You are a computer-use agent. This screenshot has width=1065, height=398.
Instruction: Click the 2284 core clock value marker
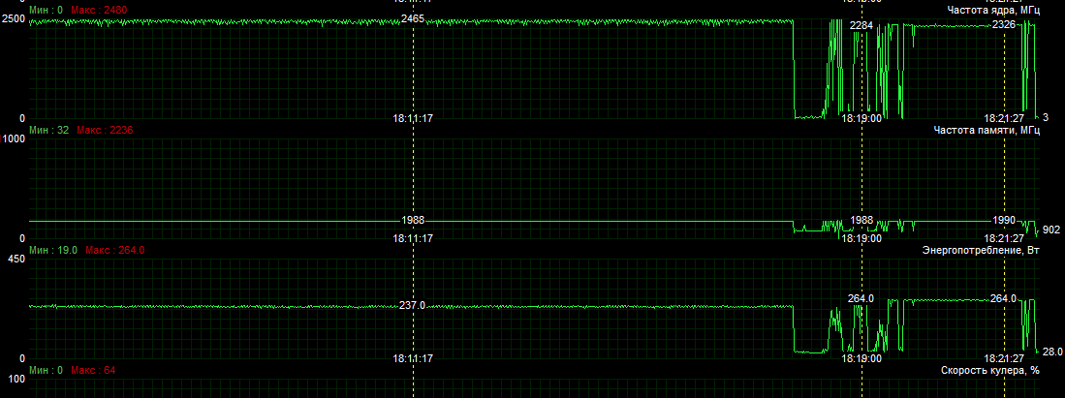861,26
